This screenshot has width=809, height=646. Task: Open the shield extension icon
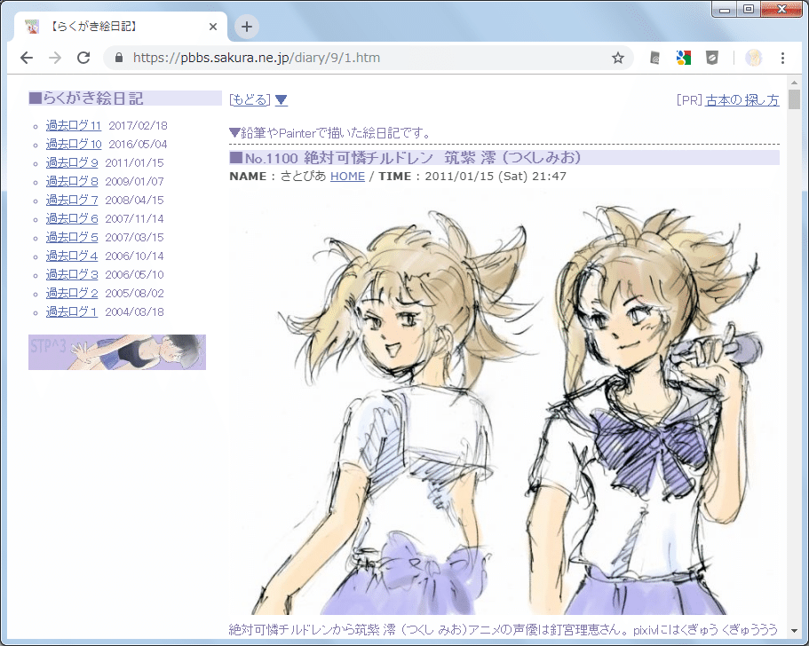(712, 58)
